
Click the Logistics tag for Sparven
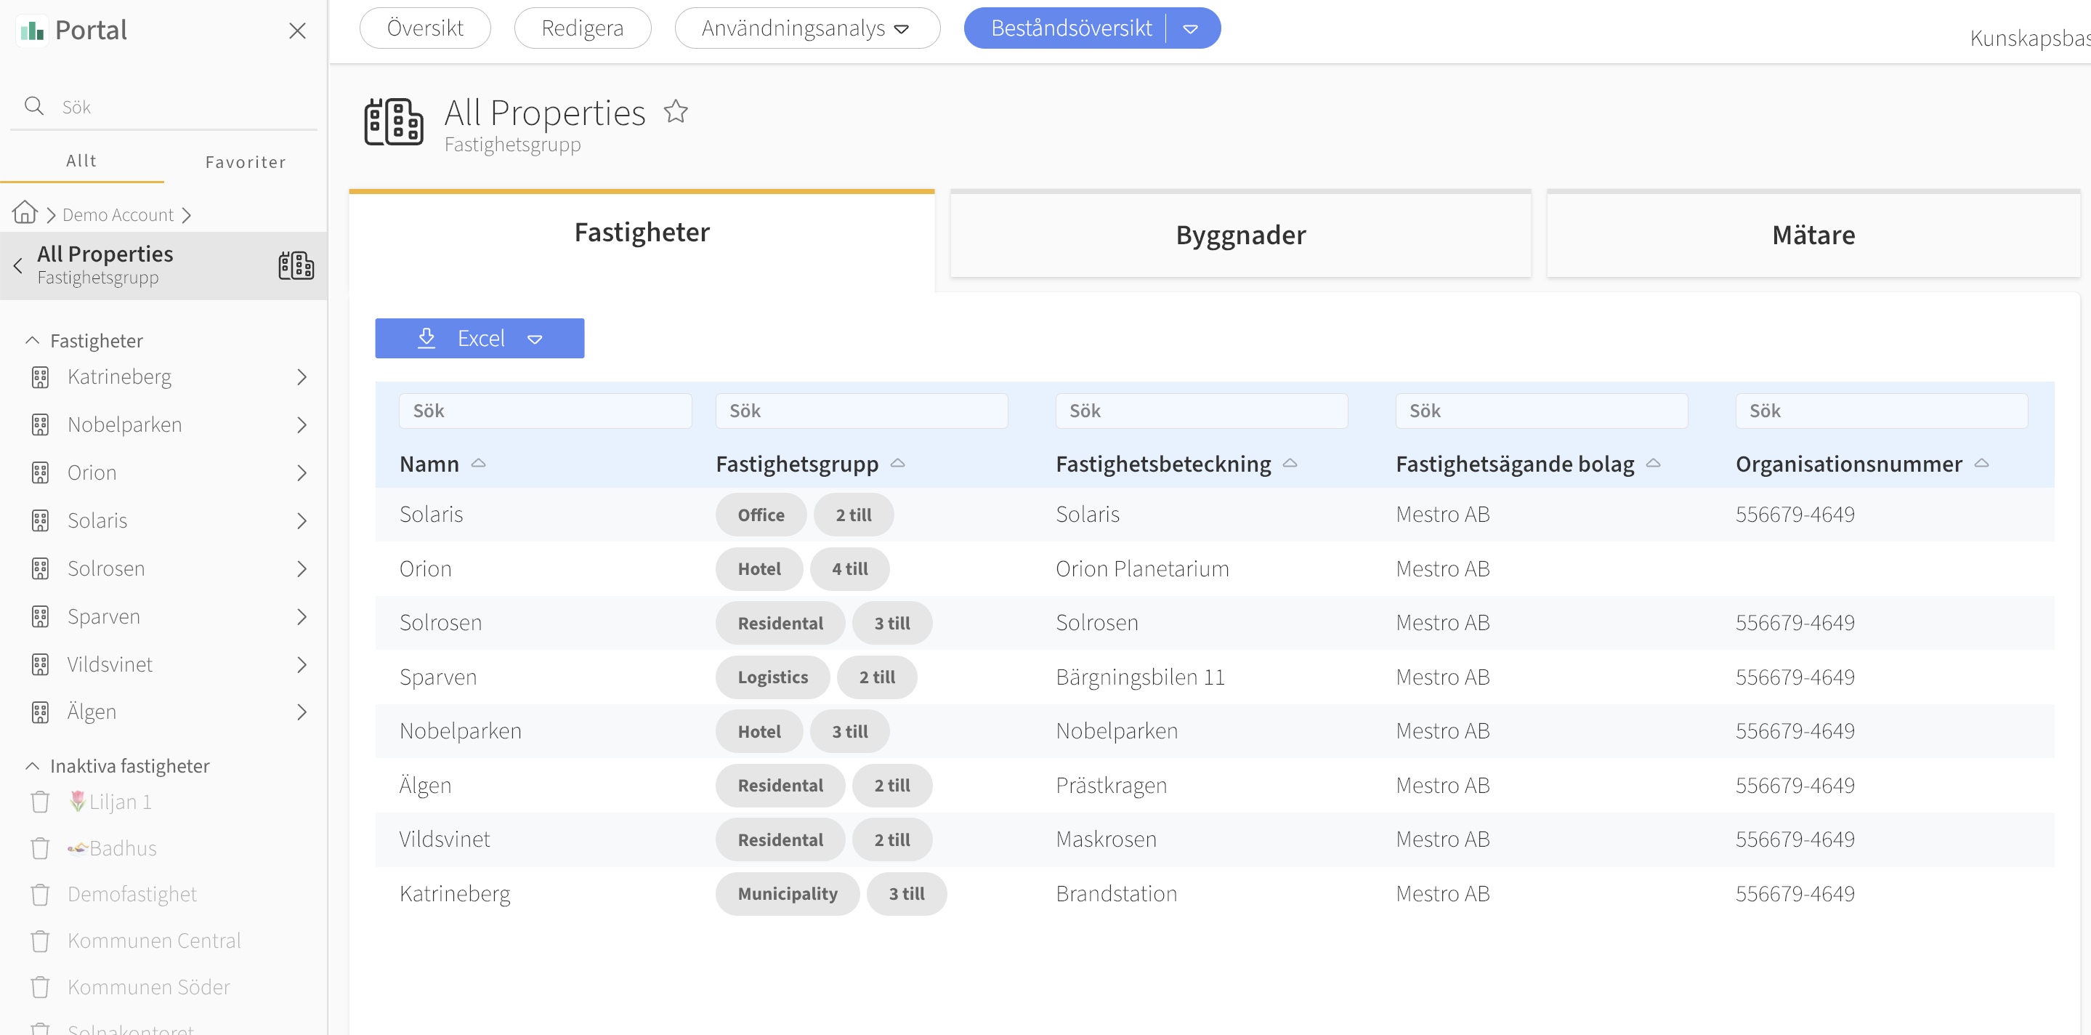pyautogui.click(x=772, y=677)
